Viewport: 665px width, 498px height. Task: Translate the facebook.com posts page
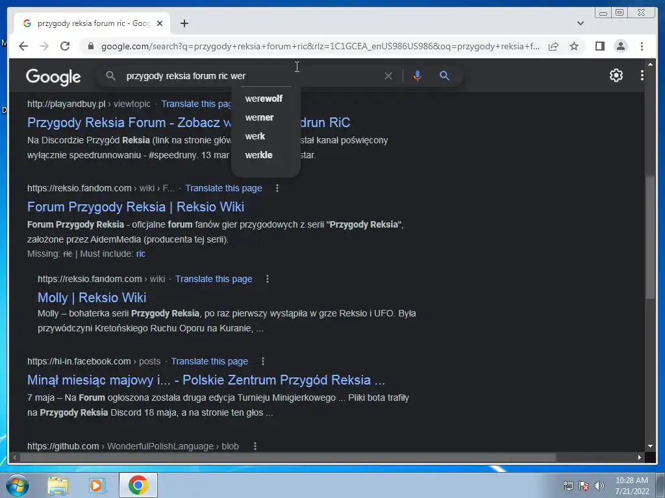point(210,361)
